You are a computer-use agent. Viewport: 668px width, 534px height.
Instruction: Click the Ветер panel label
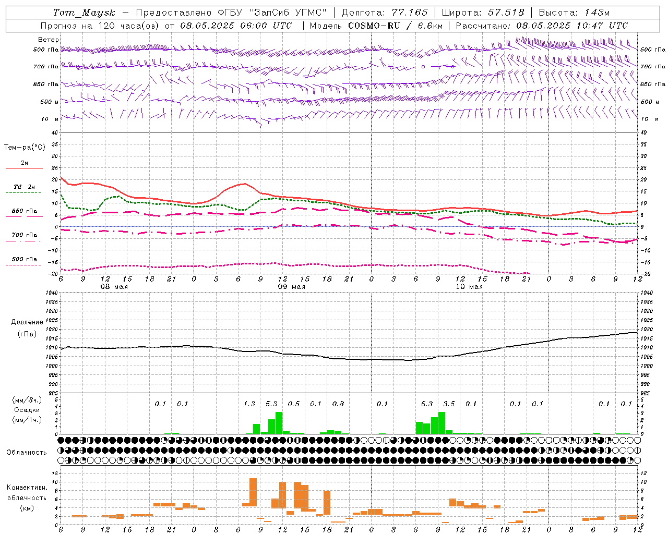pos(49,40)
